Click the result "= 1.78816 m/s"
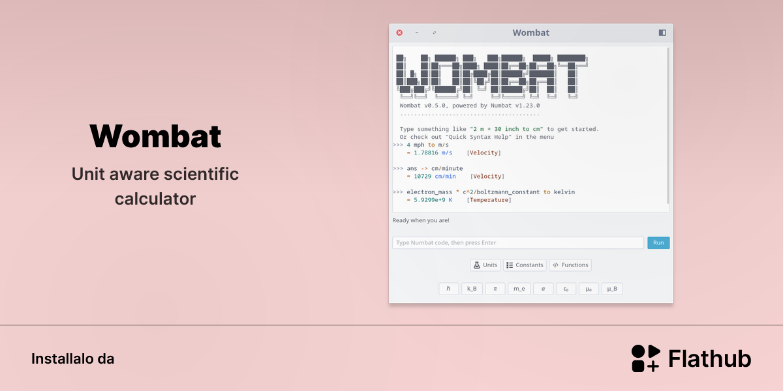This screenshot has height=391, width=783. 429,152
